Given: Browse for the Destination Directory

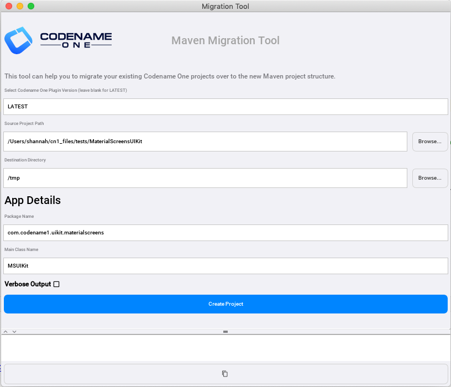Looking at the screenshot, I should coord(429,178).
